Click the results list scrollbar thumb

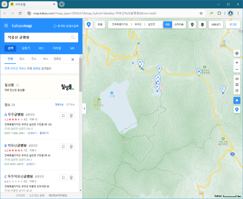[x=80, y=75]
